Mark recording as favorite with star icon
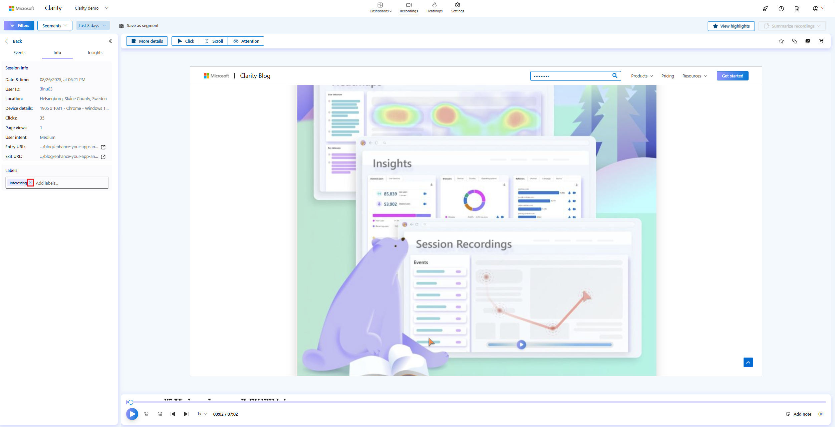The width and height of the screenshot is (835, 427). 781,41
